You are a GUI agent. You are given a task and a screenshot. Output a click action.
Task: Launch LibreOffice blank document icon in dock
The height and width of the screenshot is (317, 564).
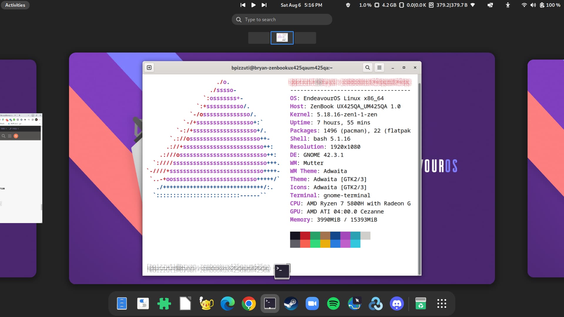185,303
